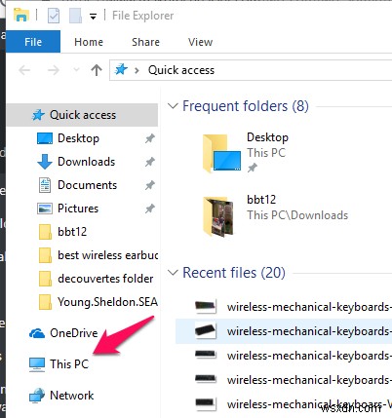Click the Up one level arrow
The image size is (392, 418).
click(97, 70)
